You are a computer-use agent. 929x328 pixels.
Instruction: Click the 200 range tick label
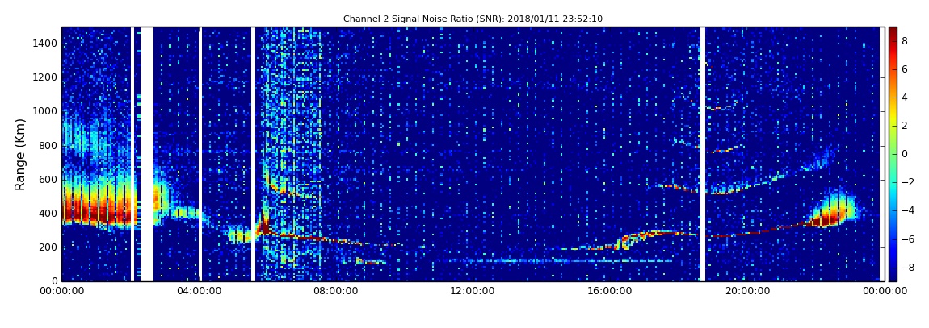click(x=46, y=247)
